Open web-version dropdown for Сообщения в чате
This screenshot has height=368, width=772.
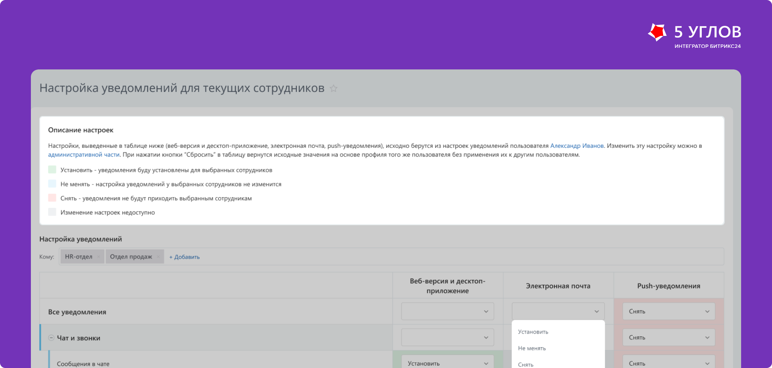447,362
